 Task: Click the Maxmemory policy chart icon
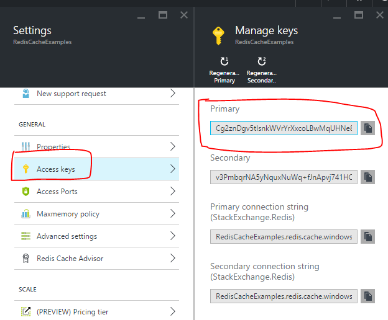(26, 214)
